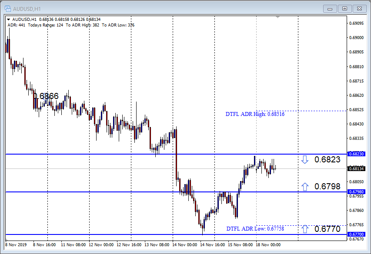The height and width of the screenshot is (254, 371).
Task: Click the 0.69095 price scale value
Action: [356, 23]
